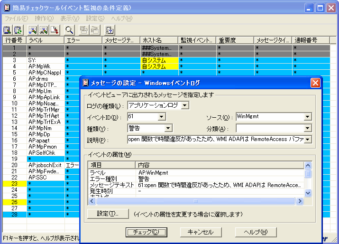Screen dimensions: 339x244
Task: Open the イベントID dropdown showing 61
Action: coord(161,116)
